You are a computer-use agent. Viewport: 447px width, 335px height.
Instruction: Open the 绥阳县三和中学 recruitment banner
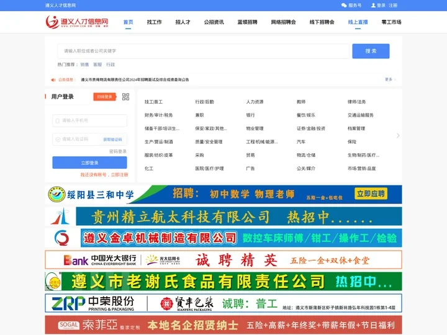point(223,194)
